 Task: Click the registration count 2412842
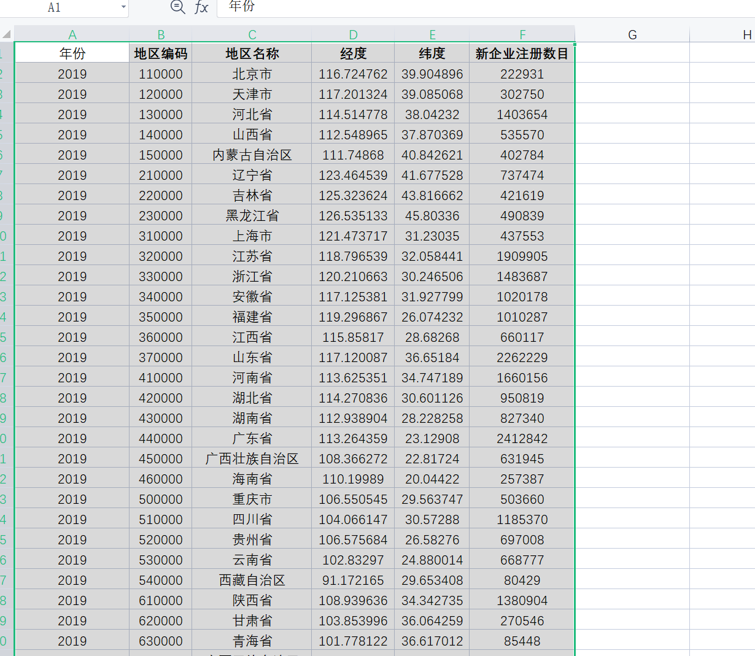point(522,438)
